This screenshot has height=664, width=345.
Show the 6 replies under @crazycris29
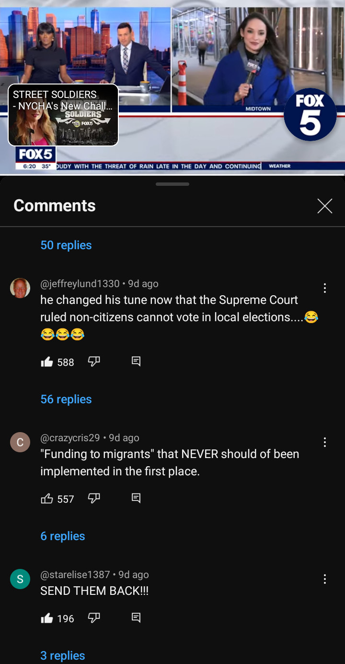pos(63,536)
